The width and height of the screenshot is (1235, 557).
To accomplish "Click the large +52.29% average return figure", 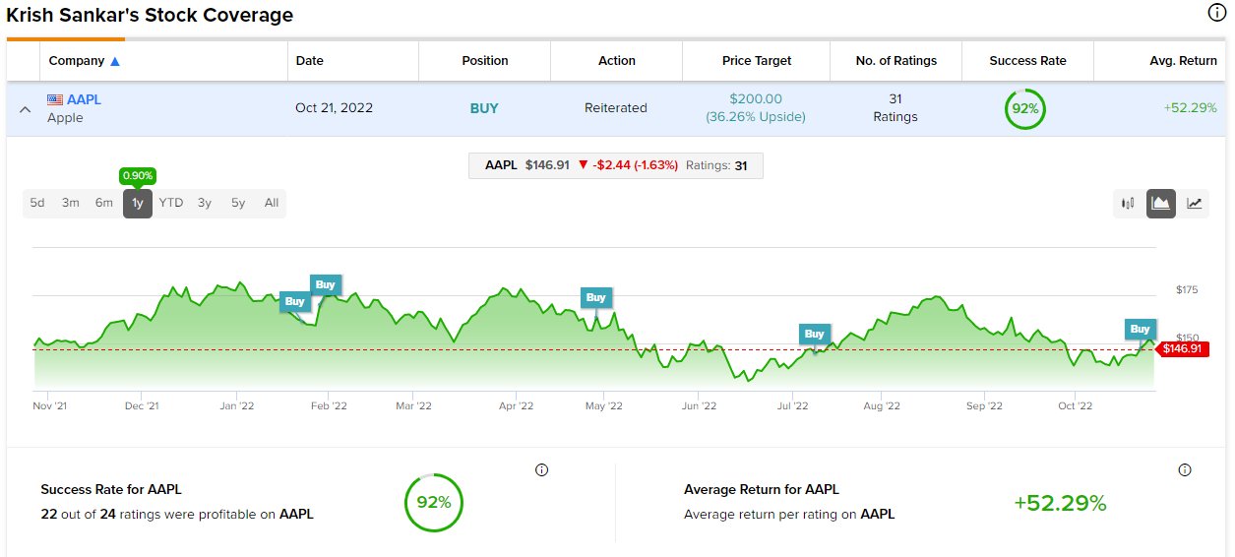I will [x=1060, y=503].
